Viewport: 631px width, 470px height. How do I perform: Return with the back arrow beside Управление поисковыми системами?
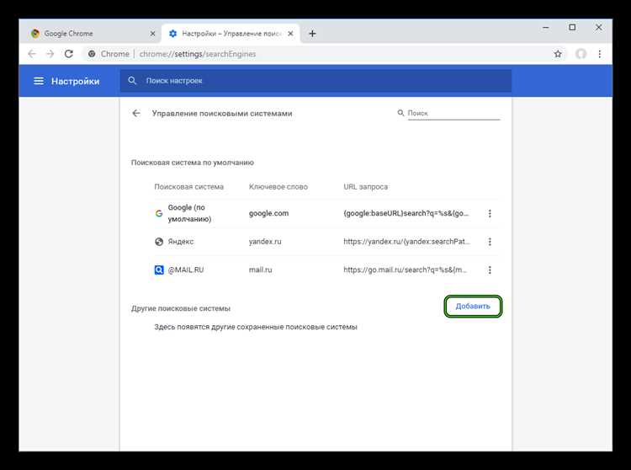pyautogui.click(x=136, y=113)
